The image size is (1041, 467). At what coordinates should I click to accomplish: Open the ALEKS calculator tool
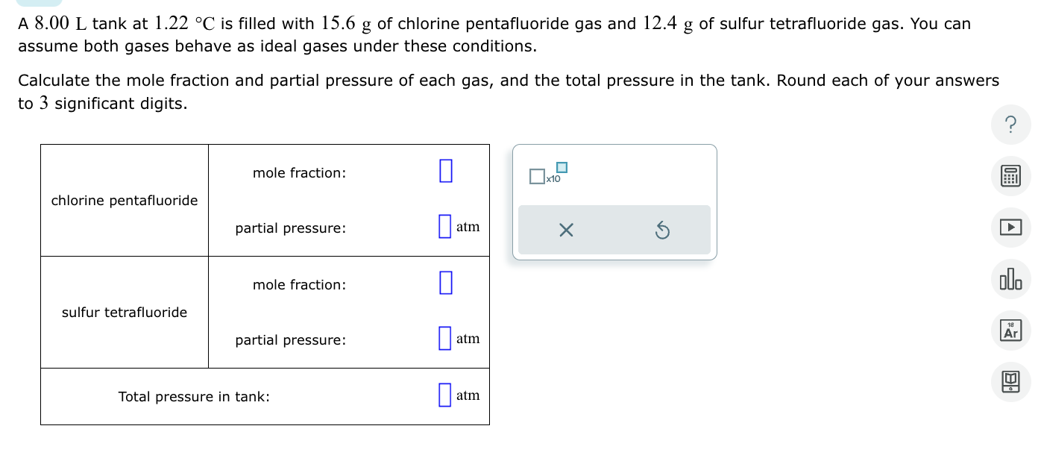[1010, 176]
